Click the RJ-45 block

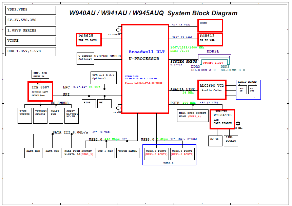[x=215, y=141]
